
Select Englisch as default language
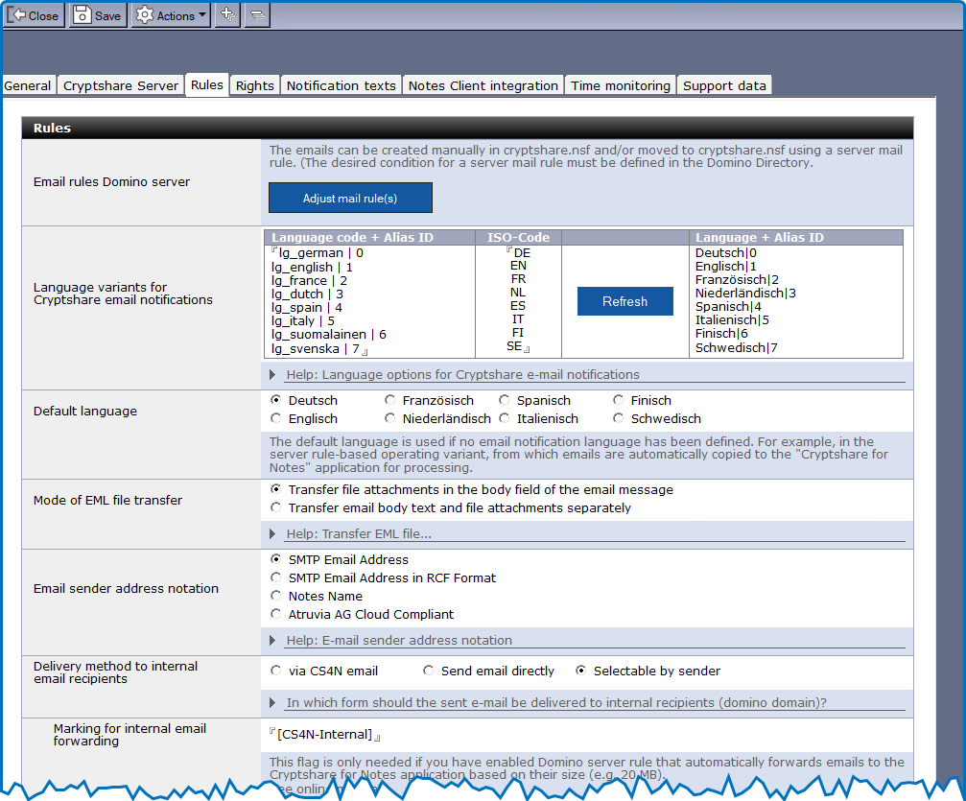277,419
